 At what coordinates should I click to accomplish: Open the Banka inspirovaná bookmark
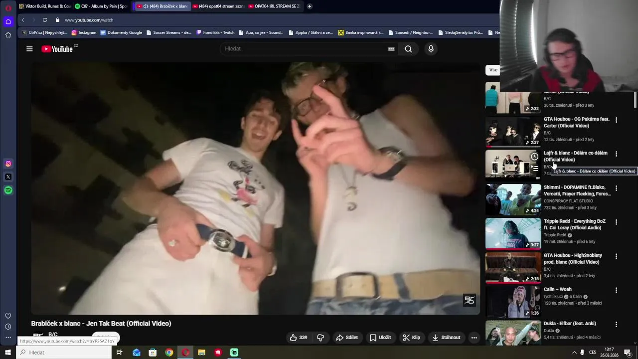361,32
